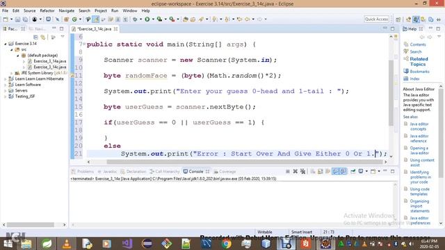
Task: Click Contents link in Help panel
Action: (x=417, y=44)
